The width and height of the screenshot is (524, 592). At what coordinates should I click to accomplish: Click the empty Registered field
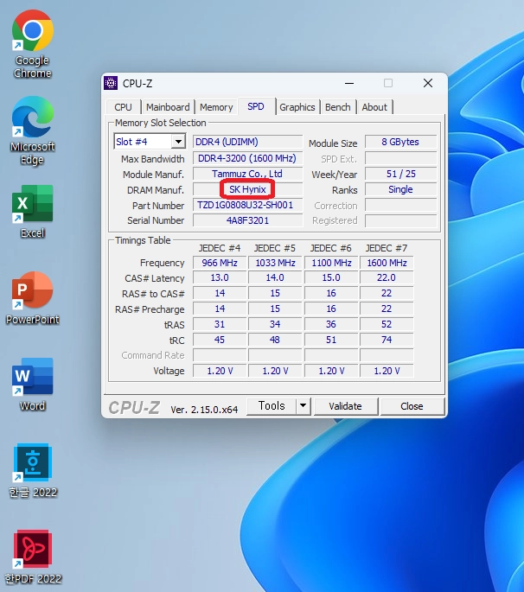tap(400, 220)
